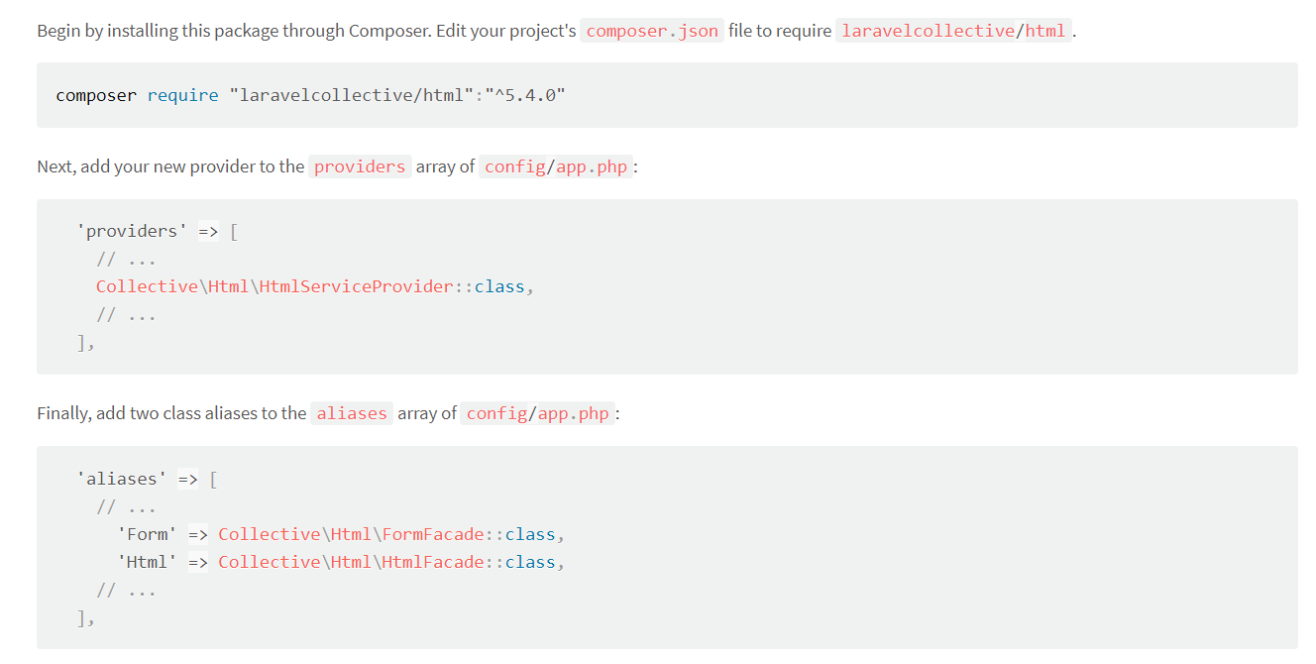Click the laravelcollective/html package name
The width and height of the screenshot is (1316, 664).
[953, 30]
